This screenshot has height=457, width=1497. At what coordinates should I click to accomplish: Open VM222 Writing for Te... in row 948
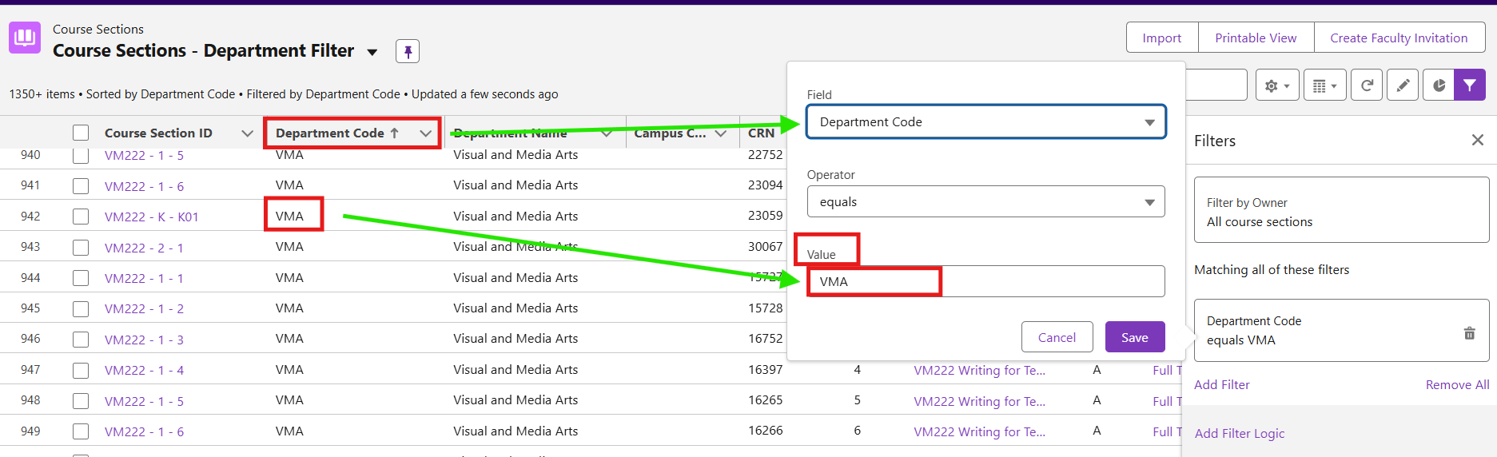[x=979, y=401]
